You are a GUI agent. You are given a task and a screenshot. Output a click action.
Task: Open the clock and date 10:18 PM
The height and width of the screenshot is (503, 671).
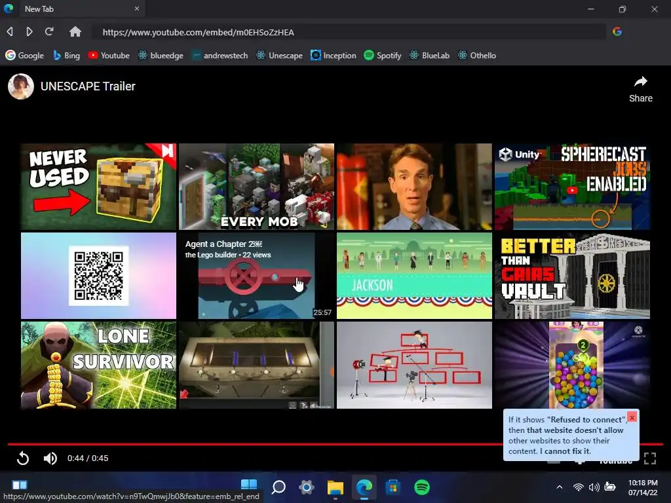(643, 487)
